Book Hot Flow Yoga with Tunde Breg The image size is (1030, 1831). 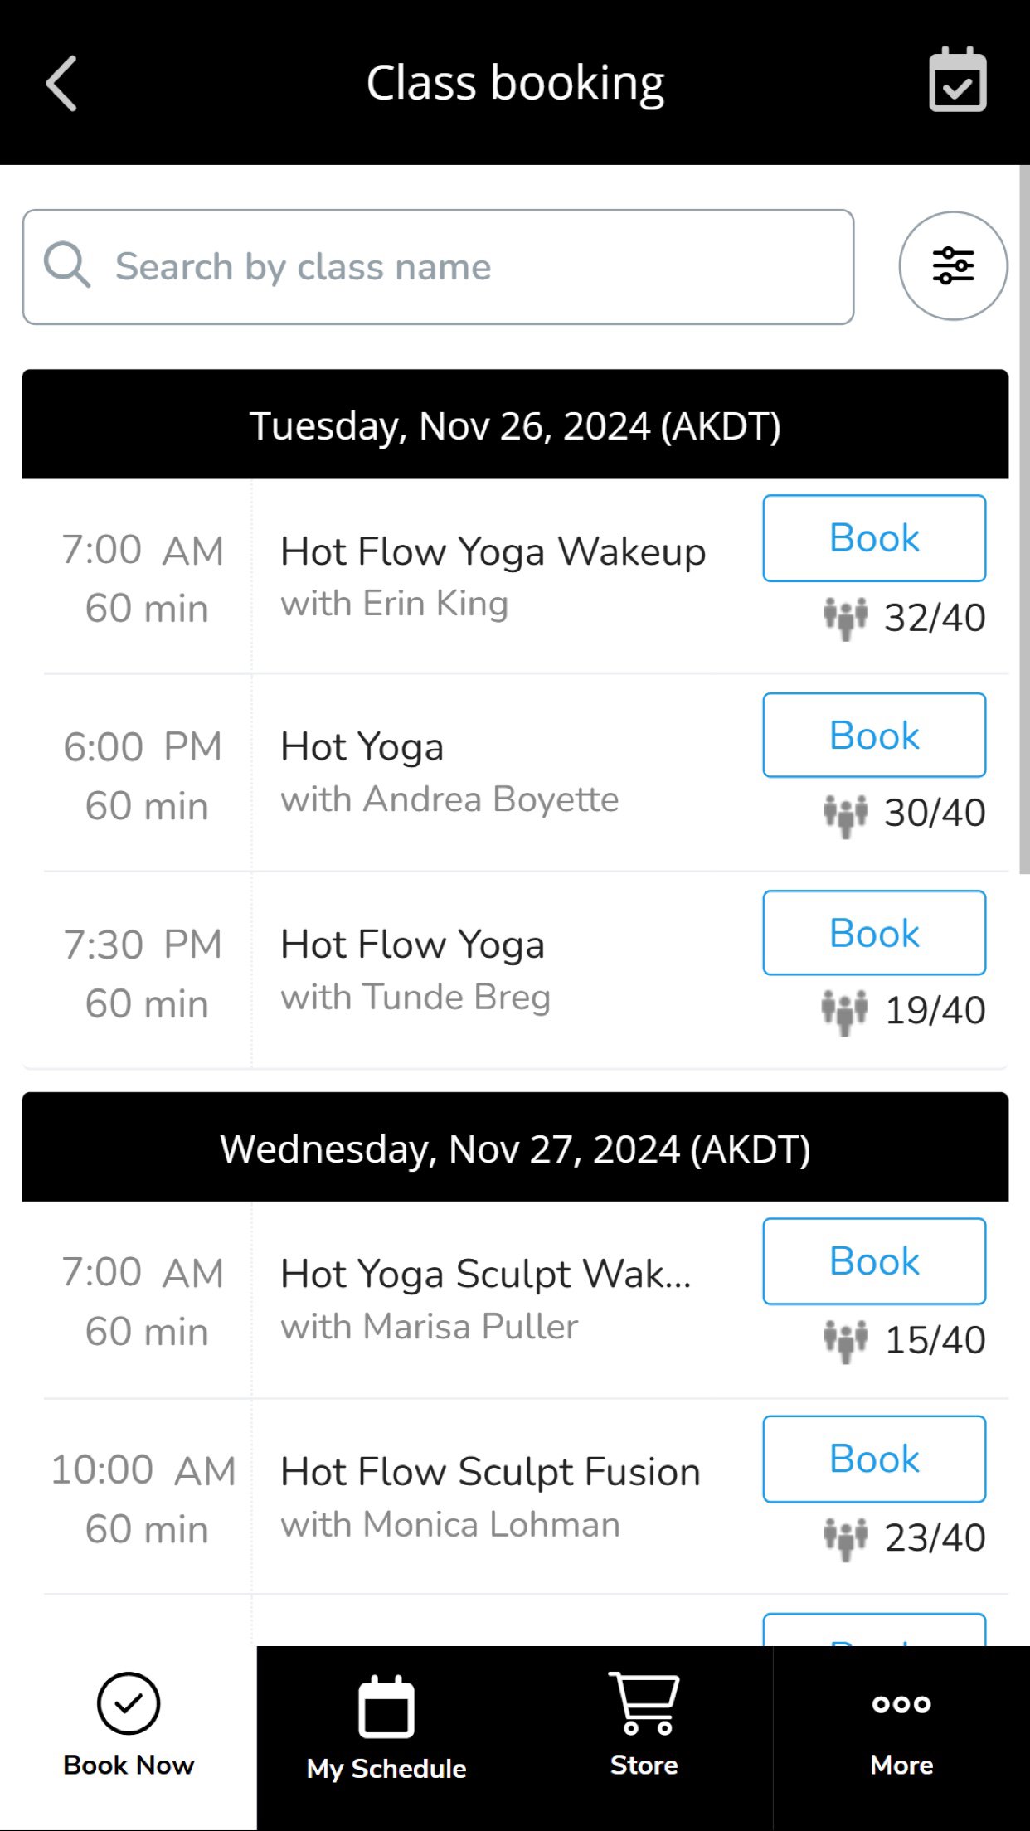point(874,933)
